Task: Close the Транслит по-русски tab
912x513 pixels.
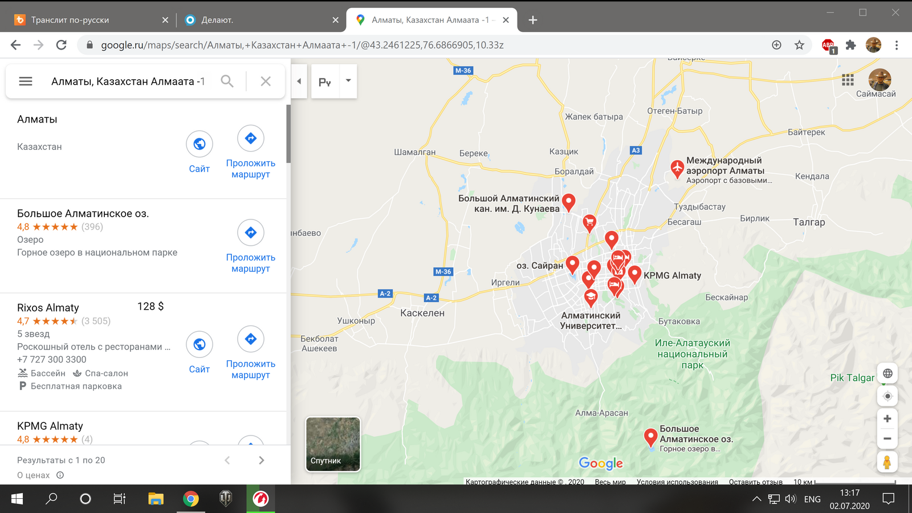Action: [165, 20]
